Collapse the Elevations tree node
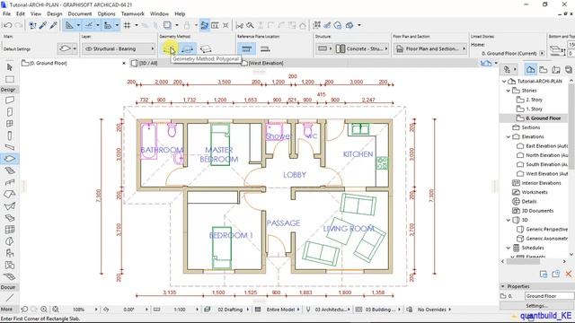This screenshot has height=323, width=575. (x=509, y=136)
